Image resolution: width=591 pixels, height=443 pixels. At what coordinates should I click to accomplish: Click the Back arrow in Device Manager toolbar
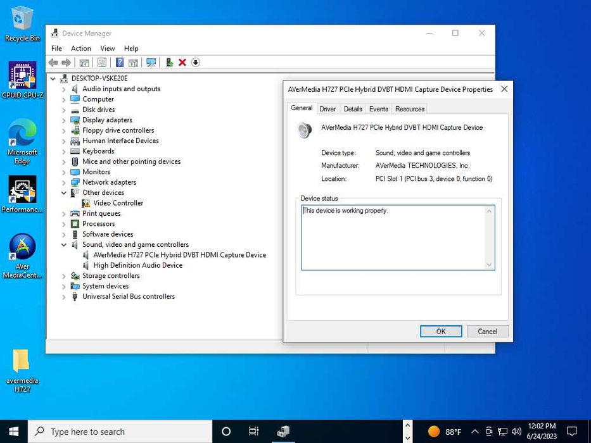53,62
